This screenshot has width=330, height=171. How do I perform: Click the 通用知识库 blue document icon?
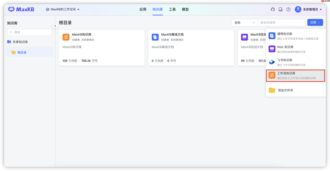click(x=272, y=36)
